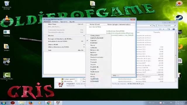This screenshot has width=187, height=105.
Task: Click the Buscar Project64 search field
Action: pyautogui.click(x=167, y=25)
